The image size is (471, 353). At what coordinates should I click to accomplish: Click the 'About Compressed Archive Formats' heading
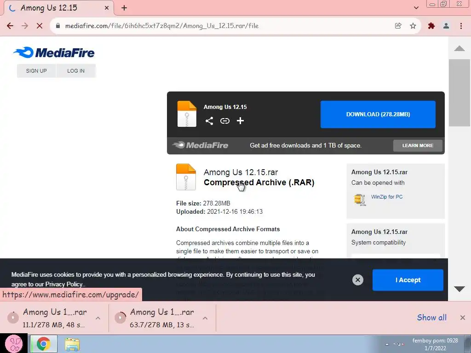(x=228, y=229)
